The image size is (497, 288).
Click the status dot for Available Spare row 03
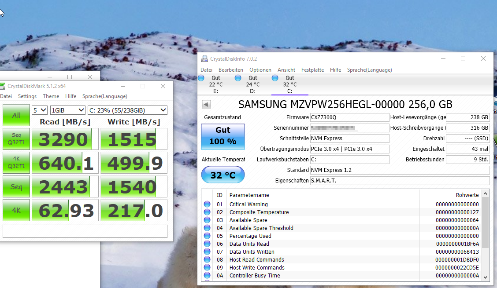(x=207, y=220)
